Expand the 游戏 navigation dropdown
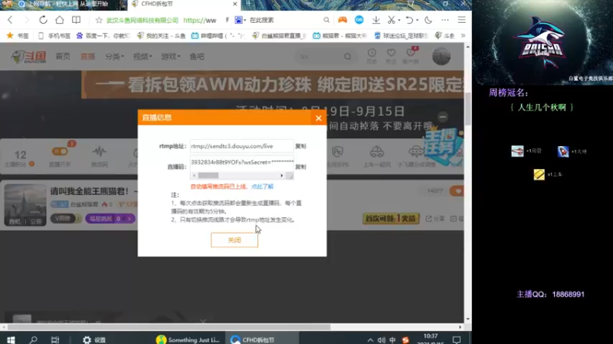613x344 pixels. pos(170,57)
